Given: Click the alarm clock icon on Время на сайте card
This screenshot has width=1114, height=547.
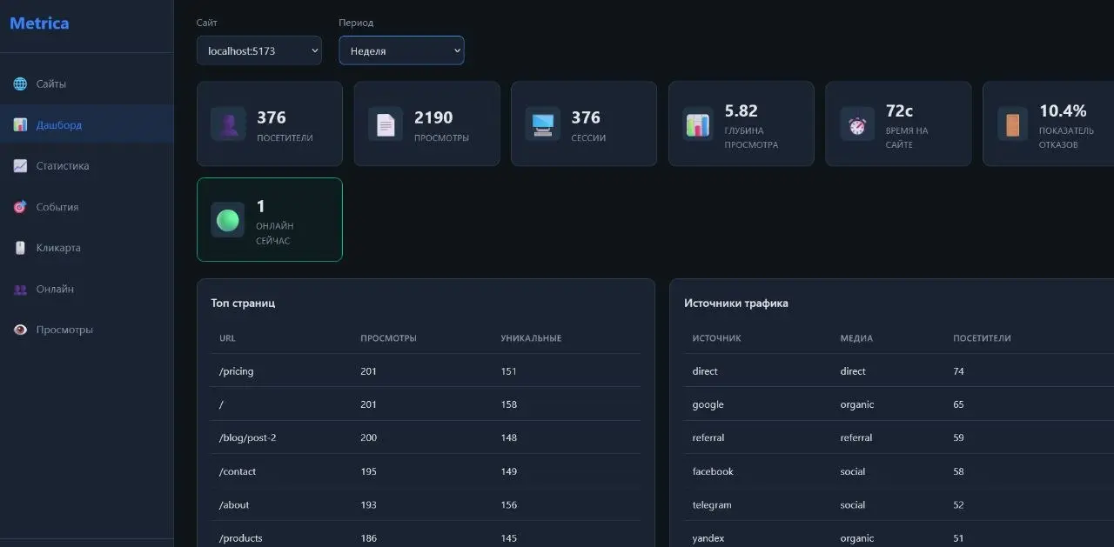Looking at the screenshot, I should pos(856,124).
